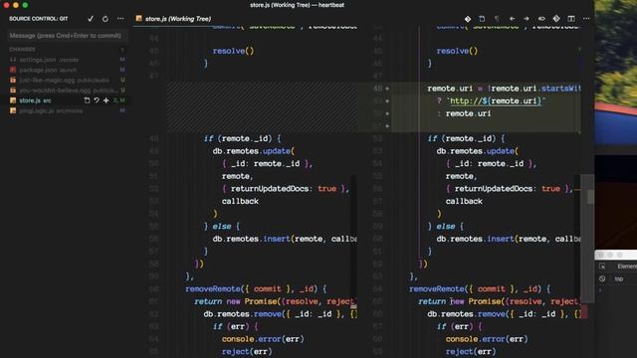Viewport: 637px width, 358px height.
Task: Stage store.js with the plus icon
Action: pyautogui.click(x=106, y=100)
